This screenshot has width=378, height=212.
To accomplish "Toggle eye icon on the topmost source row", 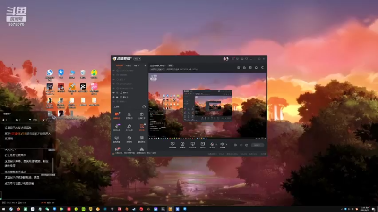I will [x=114, y=71].
